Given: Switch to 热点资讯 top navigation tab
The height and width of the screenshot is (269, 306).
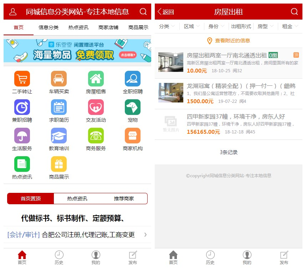Looking at the screenshot, I should pos(78,27).
